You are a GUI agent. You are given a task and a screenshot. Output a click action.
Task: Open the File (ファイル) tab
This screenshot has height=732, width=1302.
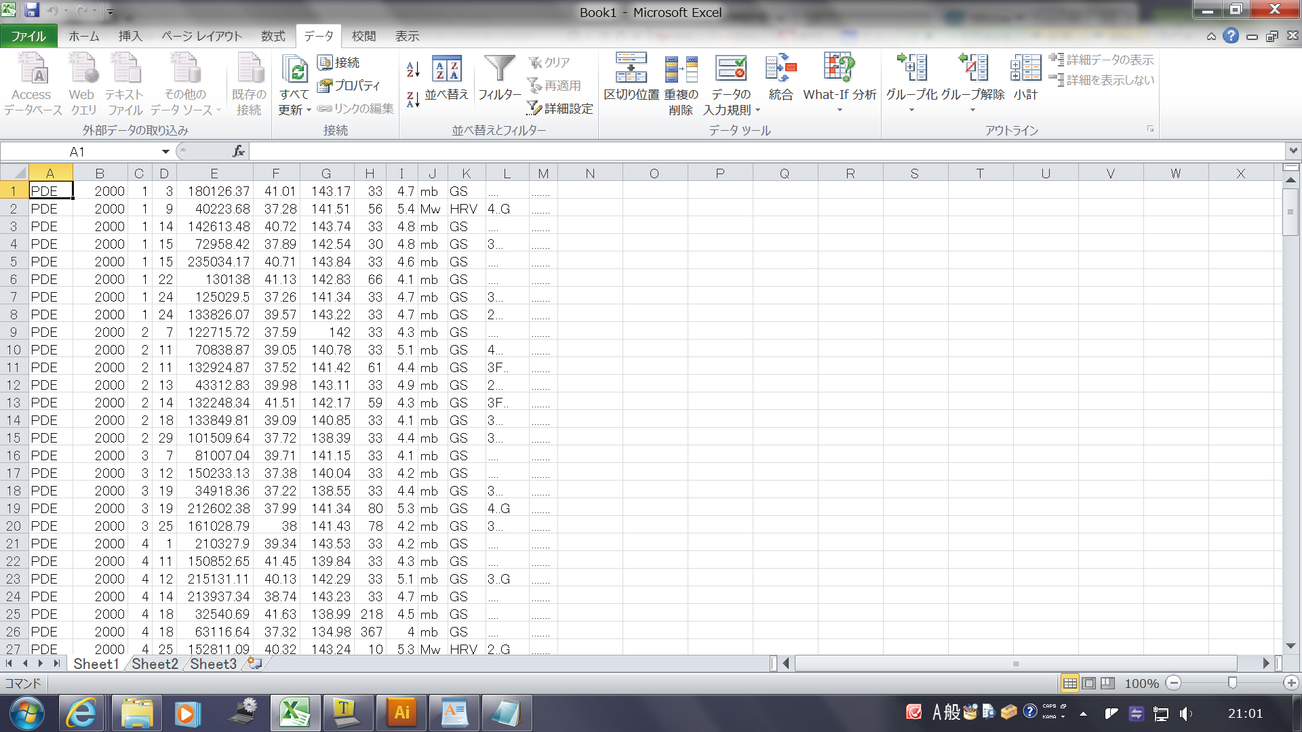(x=28, y=36)
